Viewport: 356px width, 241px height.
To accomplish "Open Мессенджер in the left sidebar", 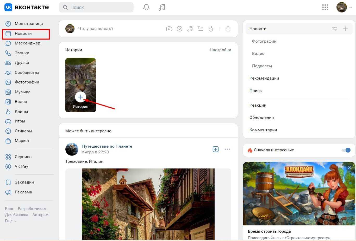I will click(27, 43).
